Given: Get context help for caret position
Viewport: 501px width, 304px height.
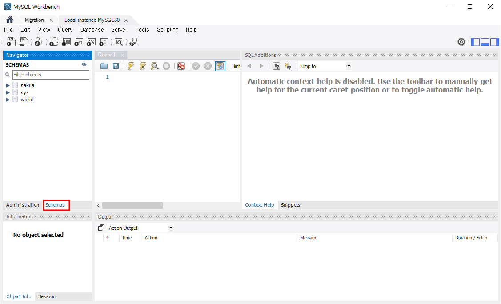Looking at the screenshot, I should 277,66.
